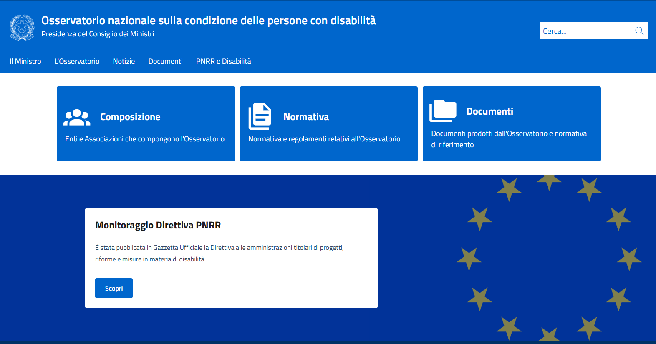This screenshot has height=344, width=656.
Task: Click text 'Normativa e regolamenti relativi all'Osservatorio'
Action: pos(324,139)
